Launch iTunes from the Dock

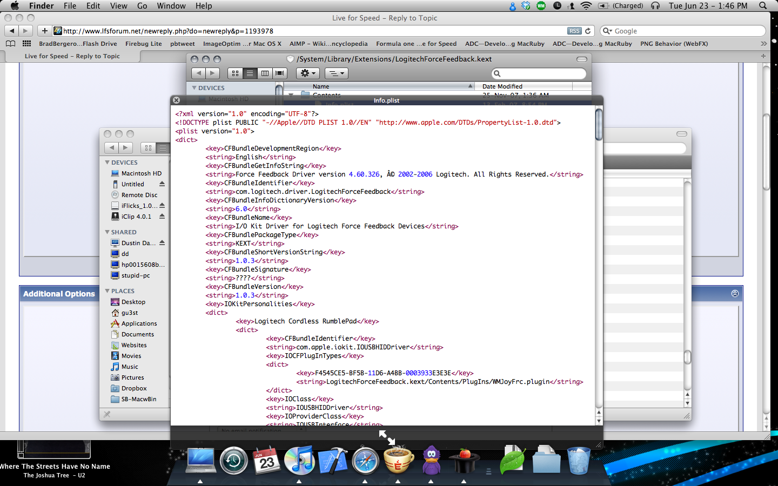299,460
